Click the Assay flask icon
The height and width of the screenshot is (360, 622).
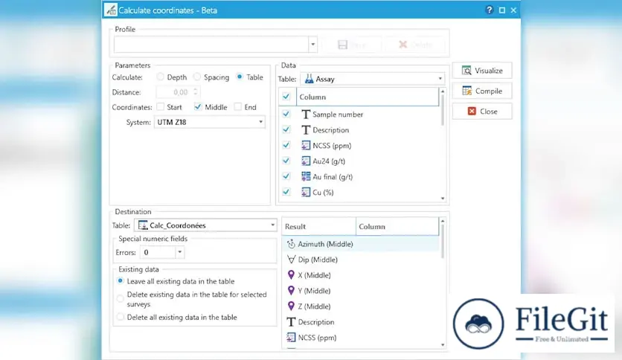pos(309,79)
